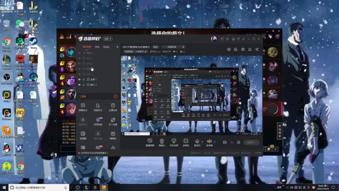
Task: Toggle visibility of the 文本 1 source
Action: pyautogui.click(x=80, y=74)
